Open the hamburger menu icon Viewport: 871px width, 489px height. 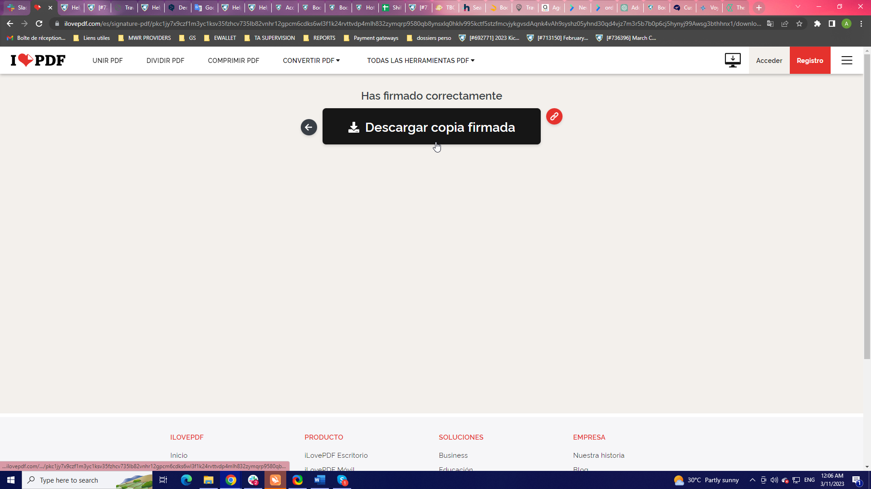pyautogui.click(x=847, y=60)
